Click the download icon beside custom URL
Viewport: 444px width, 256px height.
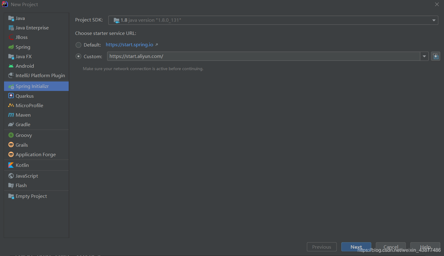pos(436,56)
